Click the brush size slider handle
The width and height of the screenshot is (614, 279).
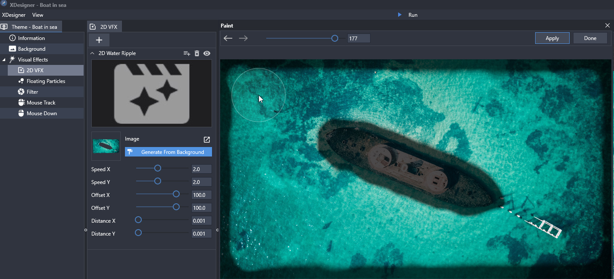click(335, 38)
